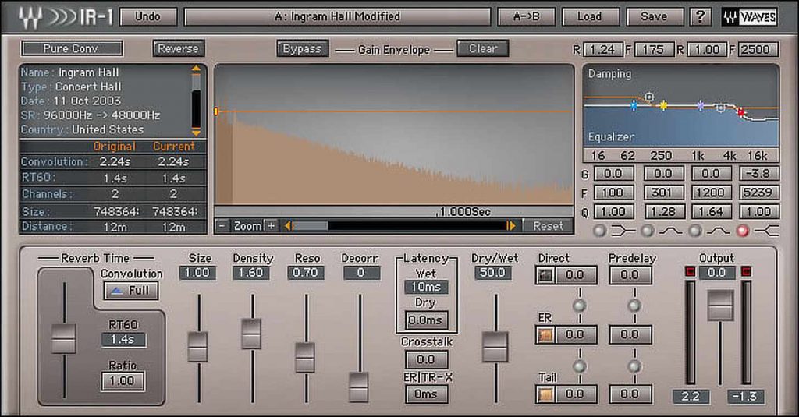The image size is (799, 417).
Task: Toggle the ER on/off orange button
Action: pyautogui.click(x=545, y=334)
